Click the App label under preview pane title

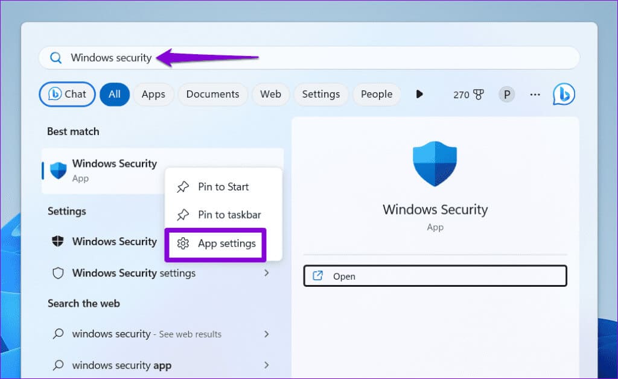point(435,228)
